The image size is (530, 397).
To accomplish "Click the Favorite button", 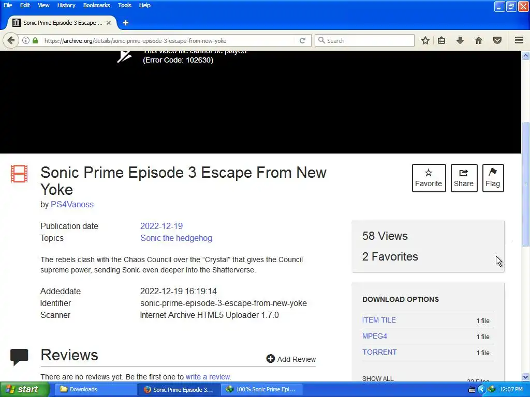I will coord(429,178).
